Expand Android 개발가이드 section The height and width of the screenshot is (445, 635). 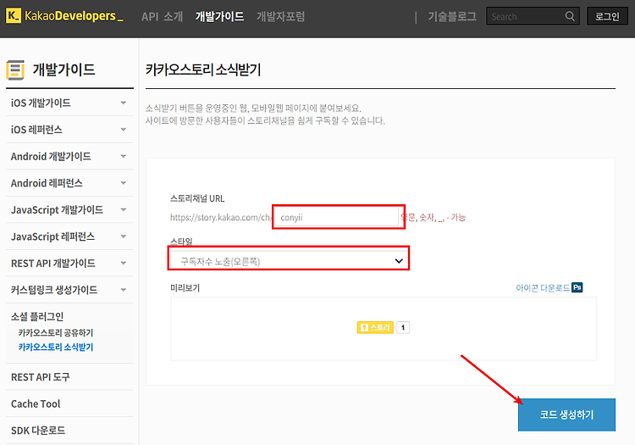[69, 157]
